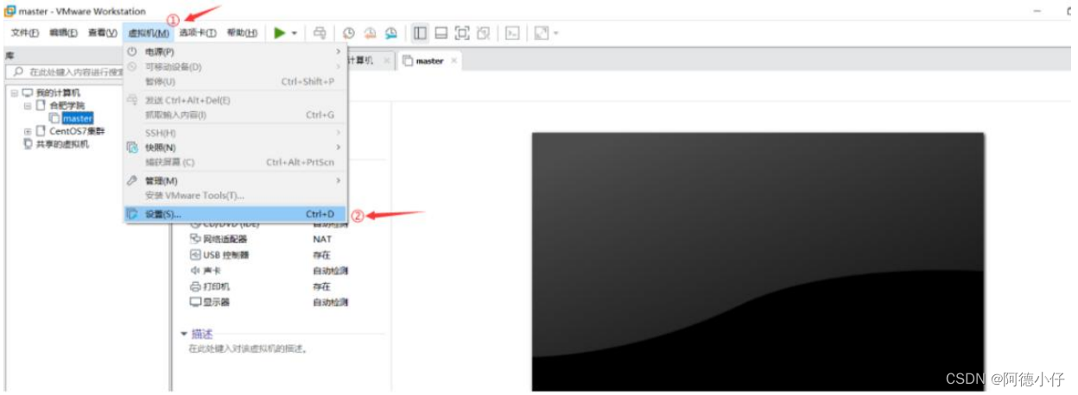Open the dropdown arrow beside the play button
Image resolution: width=1078 pixels, height=395 pixels.
[295, 34]
